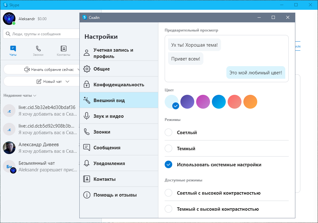
Task: Click the message bubble icon in settings
Action: pyautogui.click(x=87, y=147)
